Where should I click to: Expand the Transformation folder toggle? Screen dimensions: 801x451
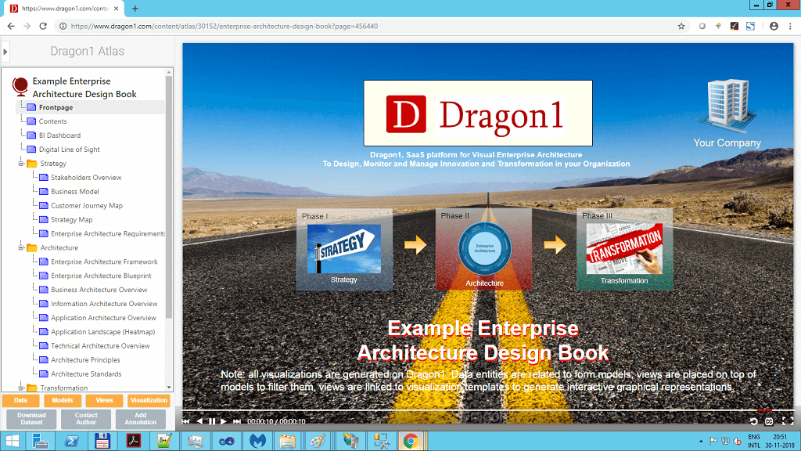[x=21, y=388]
